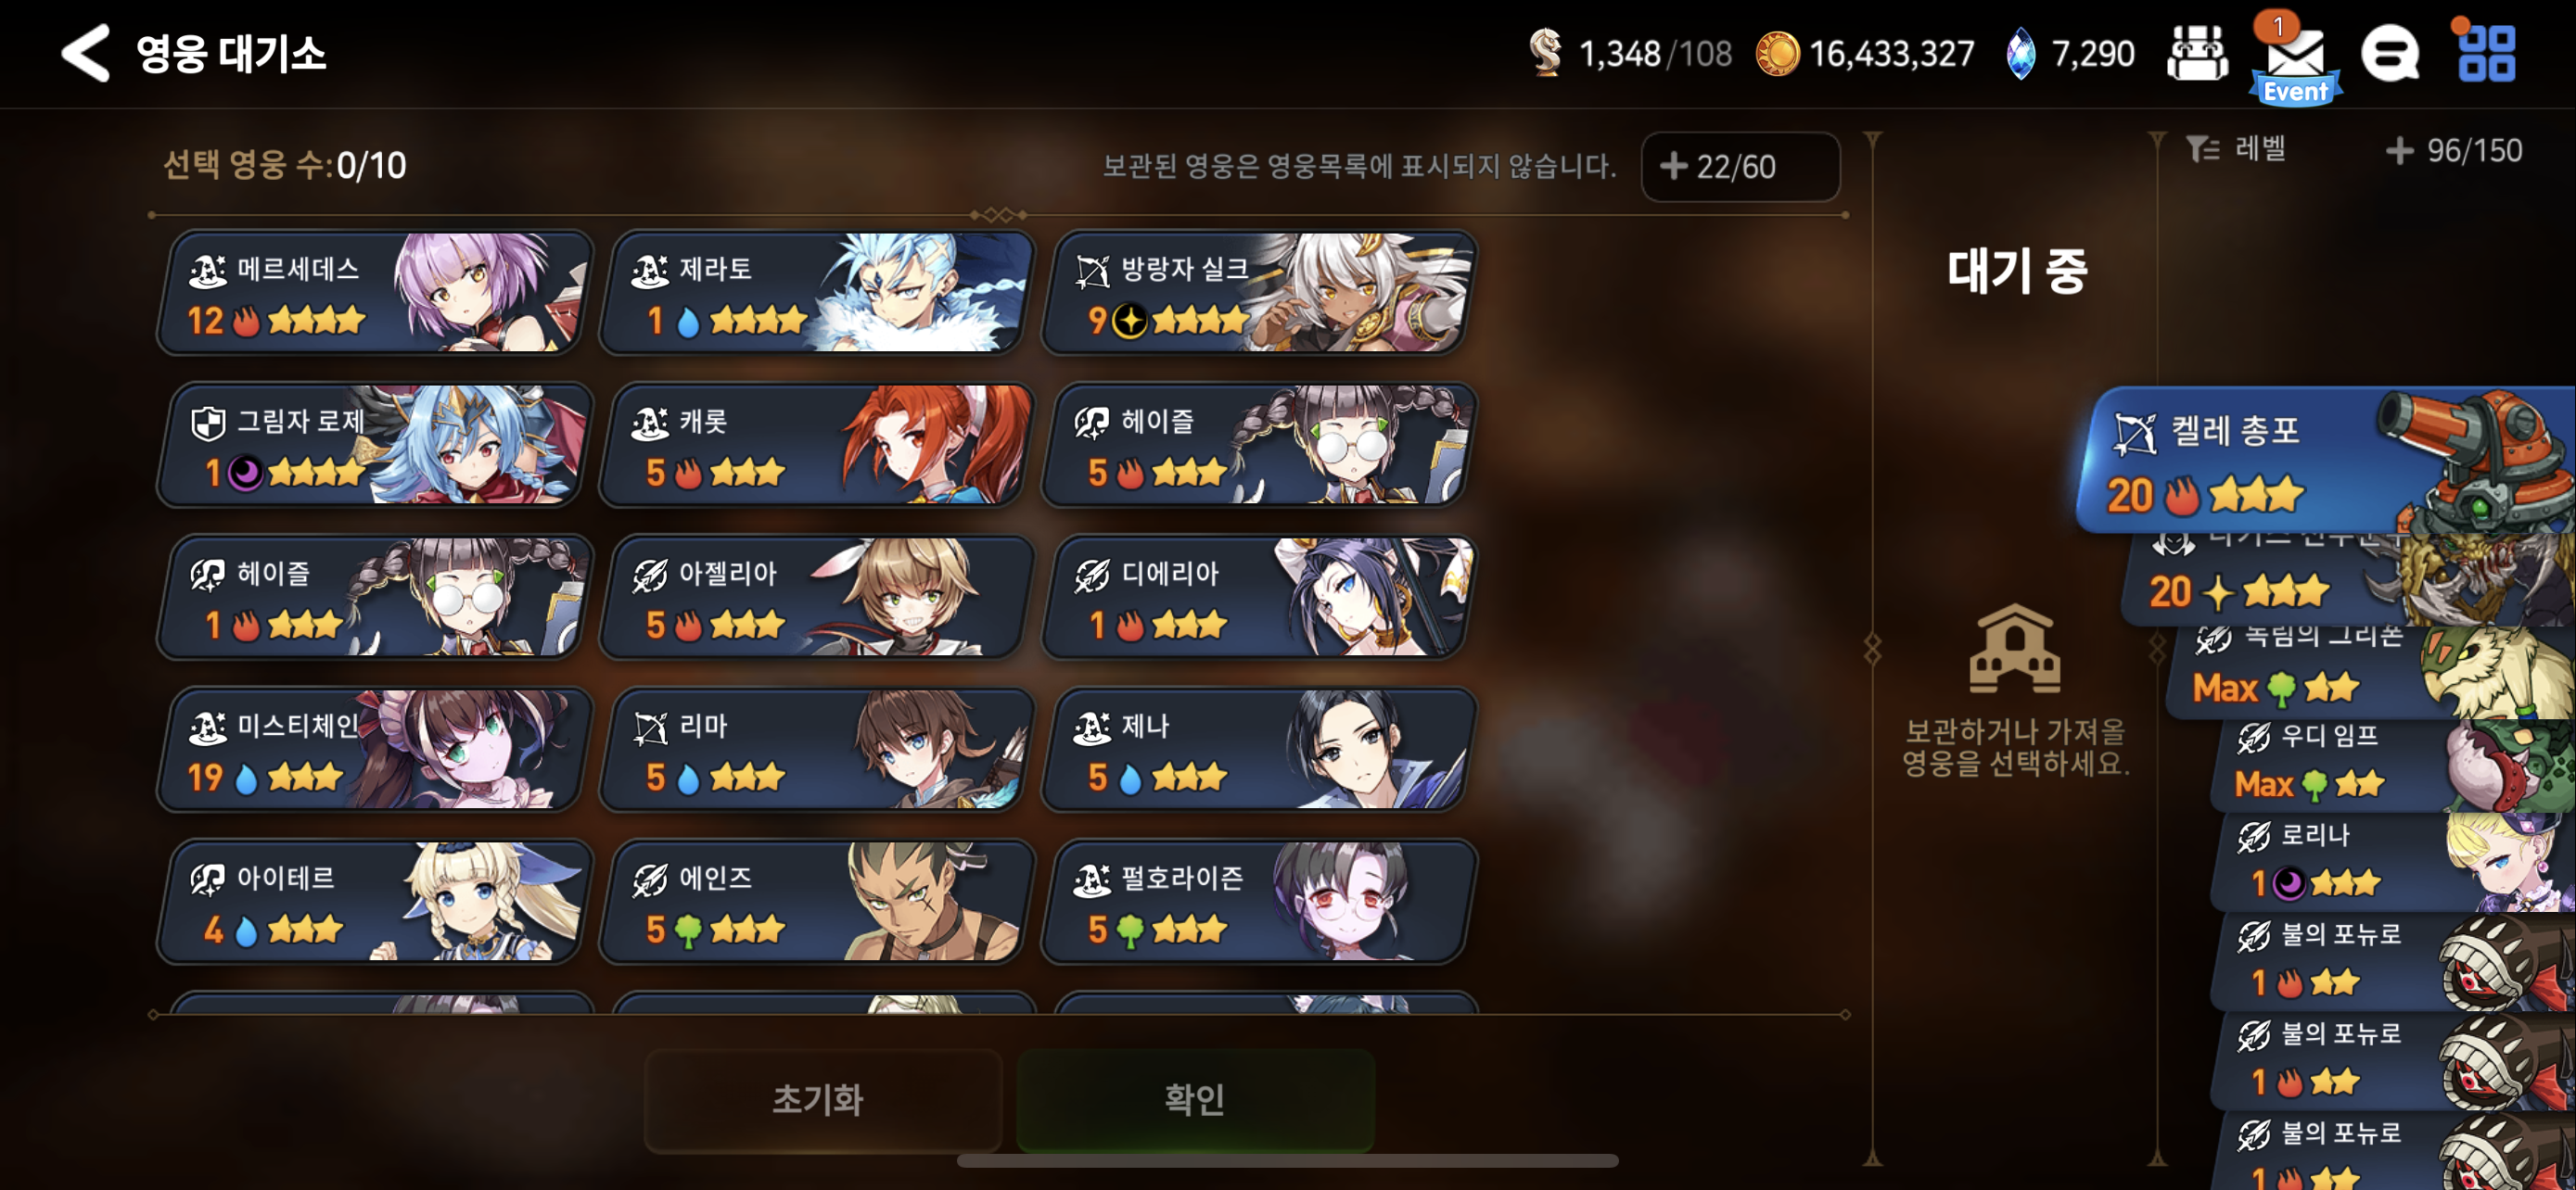Open the blue grid menu icon
Screen dimensions: 2576x1190
point(2486,53)
